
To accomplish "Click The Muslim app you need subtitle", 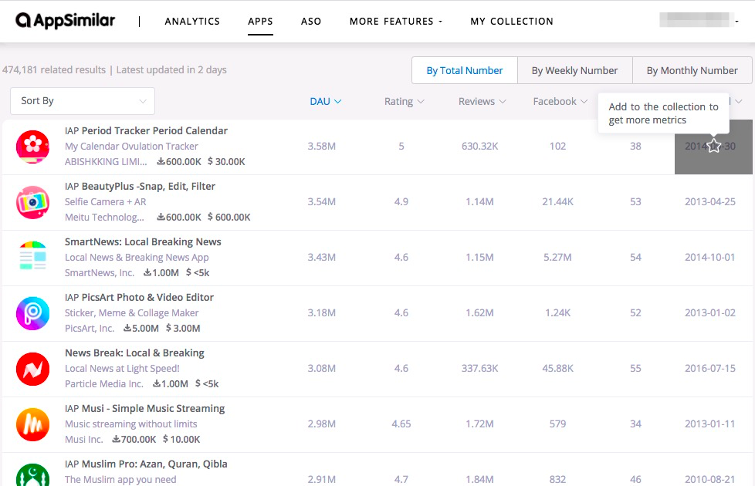I will (120, 480).
